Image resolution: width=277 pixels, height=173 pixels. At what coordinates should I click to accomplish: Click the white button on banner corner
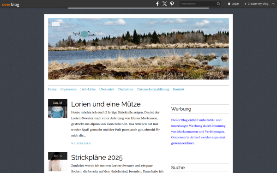point(56,24)
